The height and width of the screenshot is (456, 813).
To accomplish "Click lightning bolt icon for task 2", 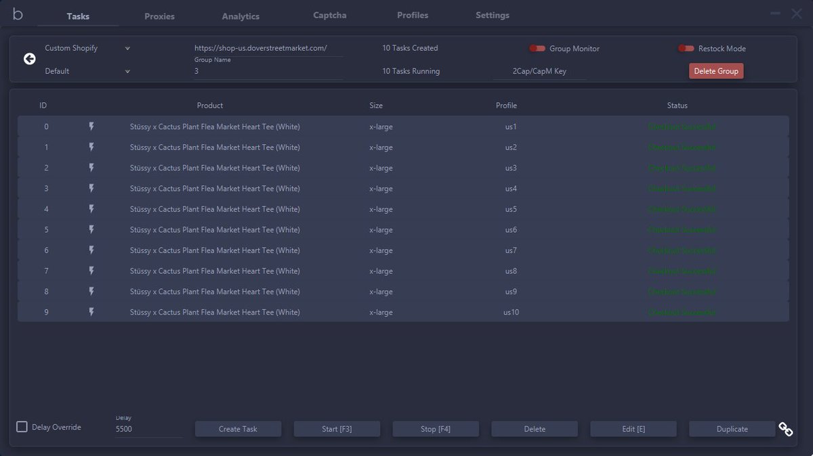I will pyautogui.click(x=91, y=168).
